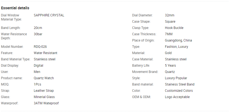The height and width of the screenshot is (112, 229).
Task: Click the Band Length value 20cm
Action: point(38,28)
